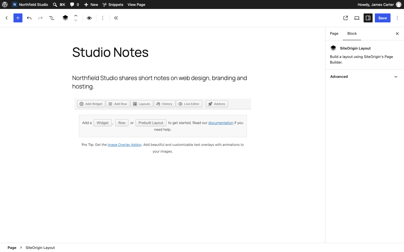Save the page
Viewport: 404px width, 252px height.
(x=383, y=18)
